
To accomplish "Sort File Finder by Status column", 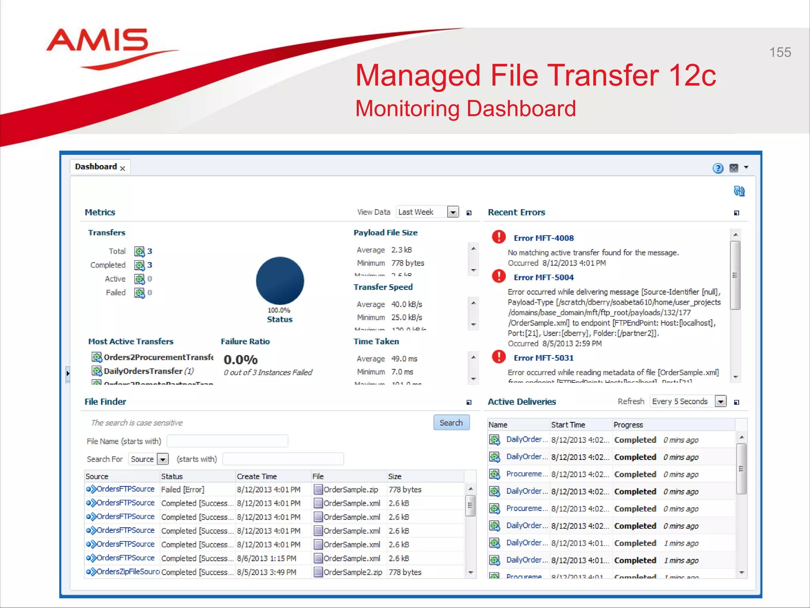I will click(197, 477).
